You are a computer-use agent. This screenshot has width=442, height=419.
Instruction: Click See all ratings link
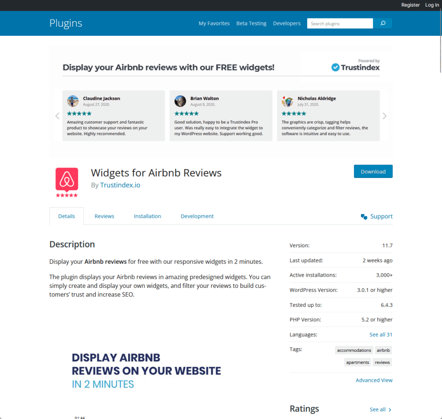point(377,410)
